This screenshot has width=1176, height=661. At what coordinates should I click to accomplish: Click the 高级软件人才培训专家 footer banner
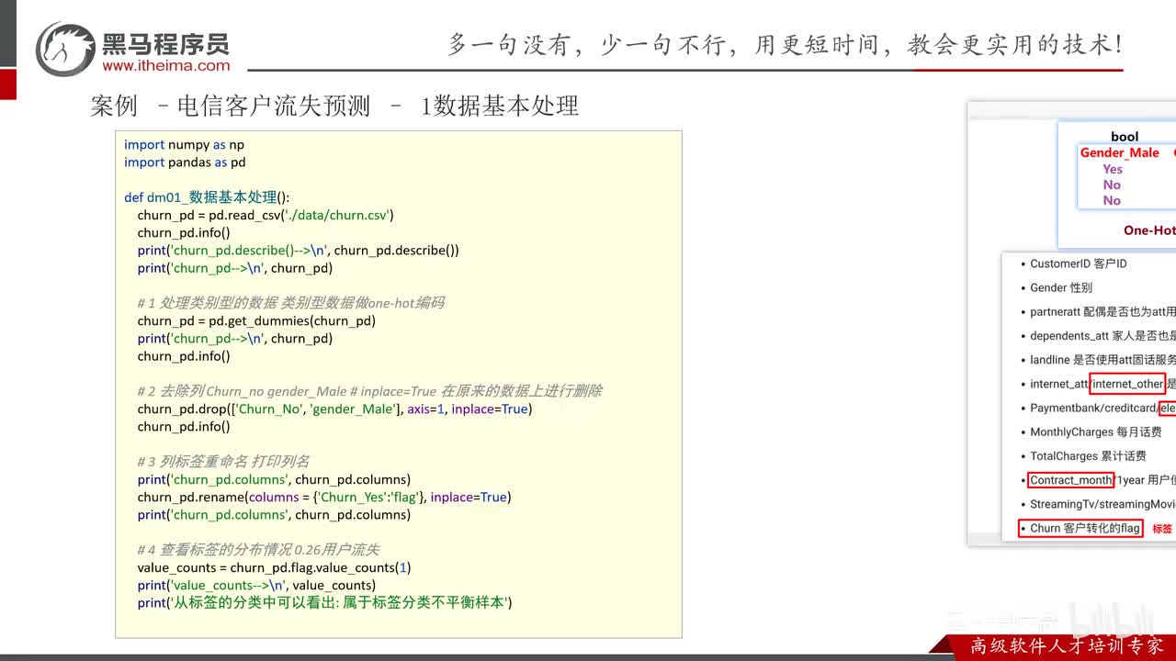[1067, 646]
